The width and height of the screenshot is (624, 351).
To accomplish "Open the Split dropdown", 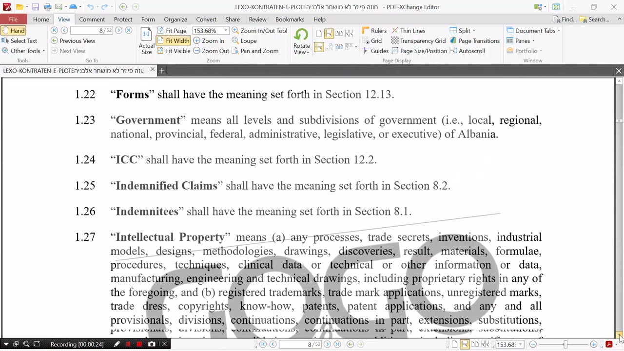I will tap(462, 31).
